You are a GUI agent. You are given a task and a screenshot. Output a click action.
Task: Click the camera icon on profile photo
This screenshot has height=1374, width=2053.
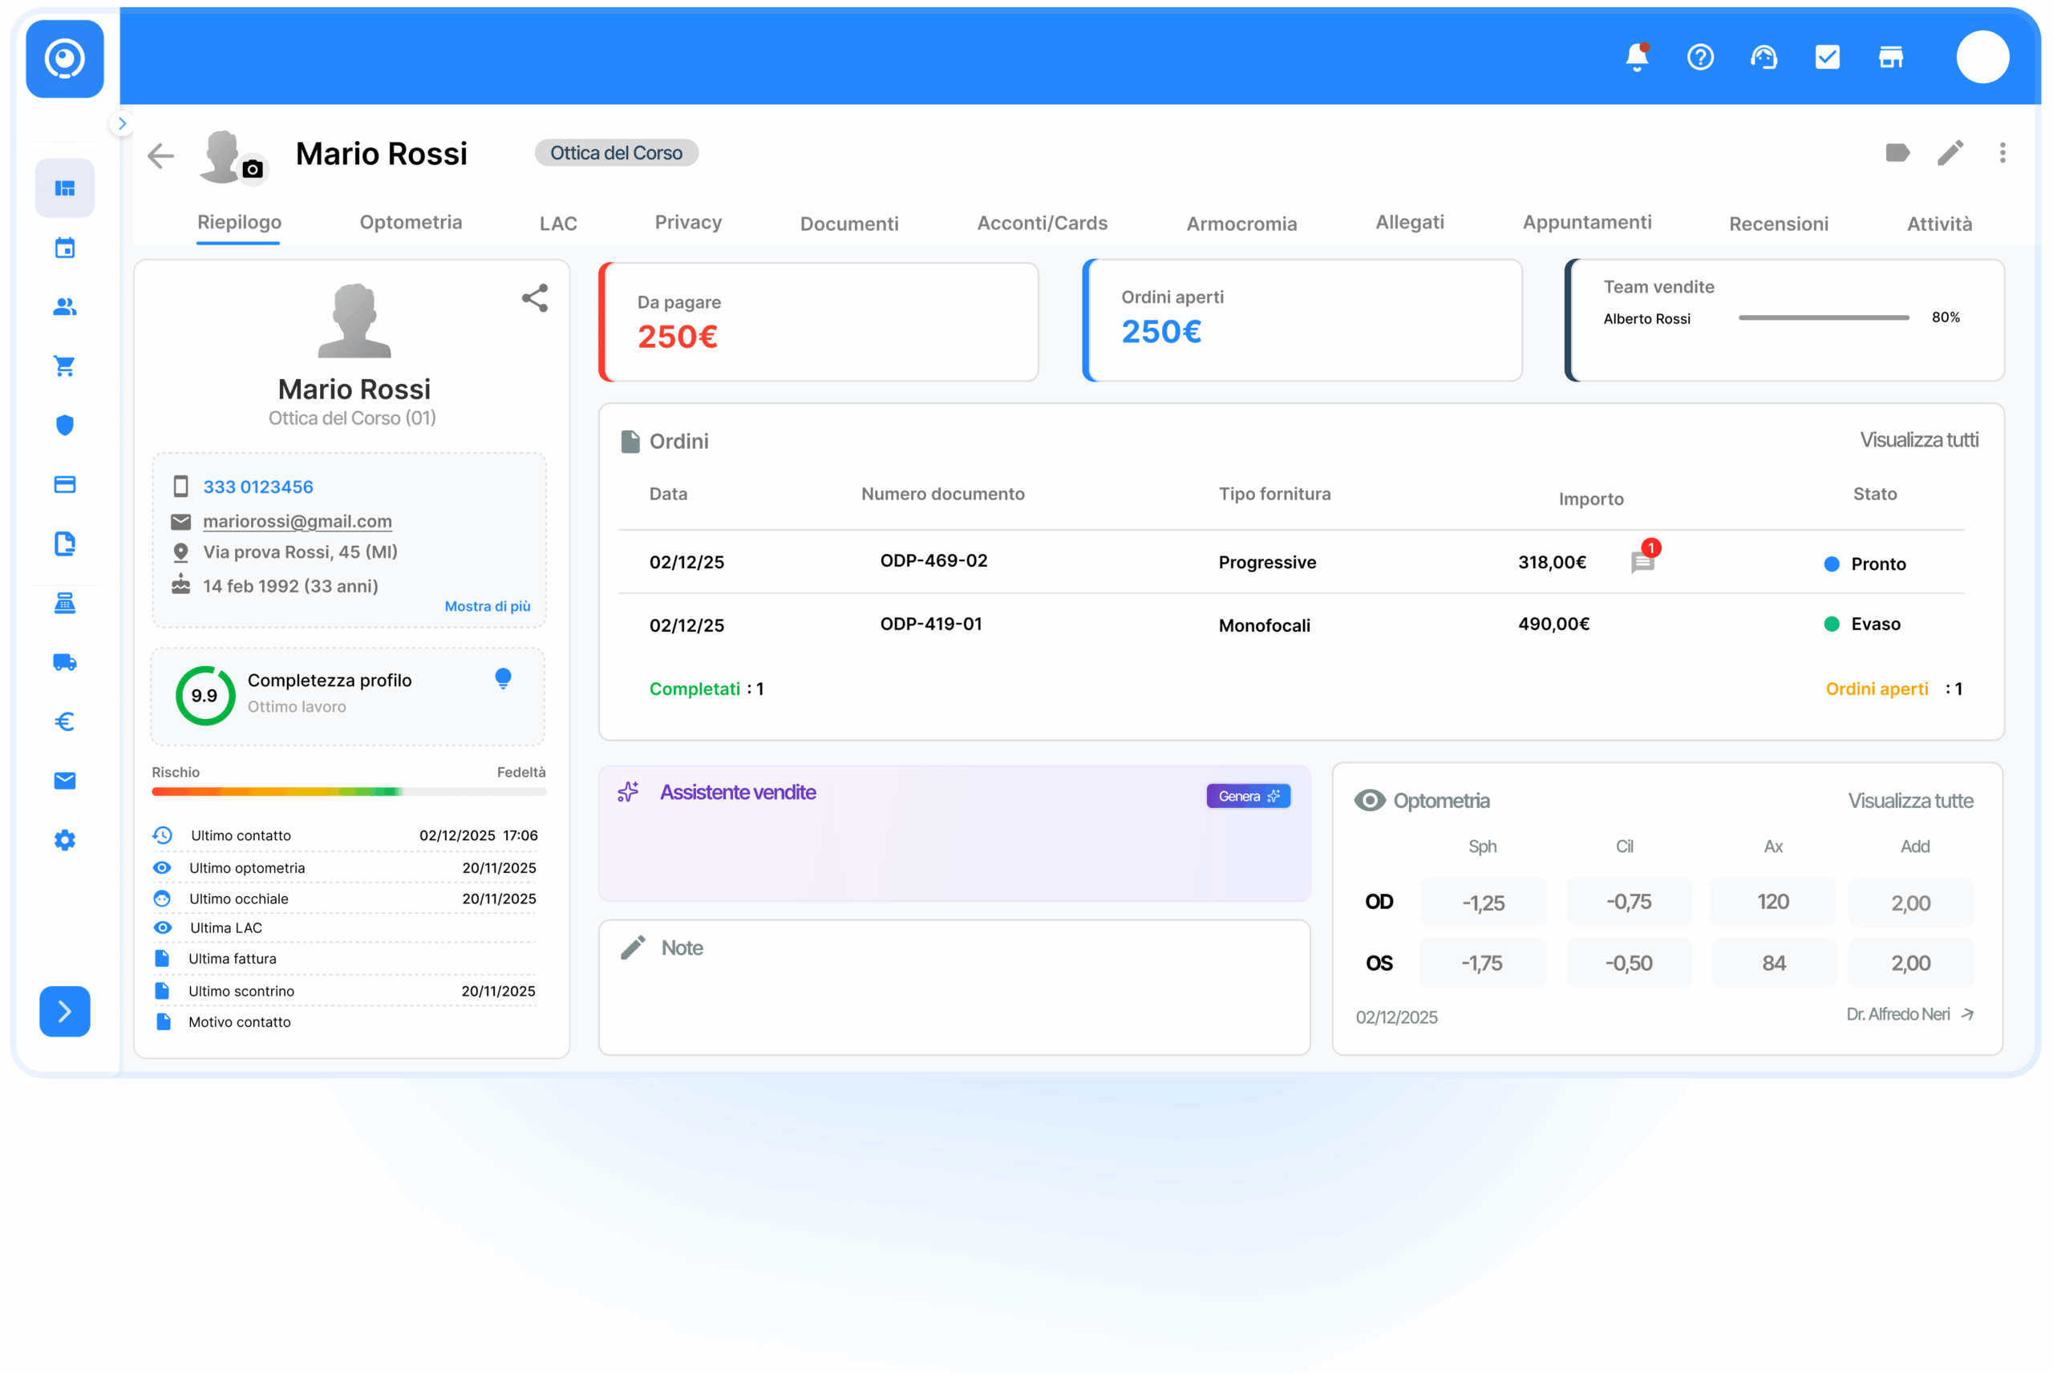point(253,169)
